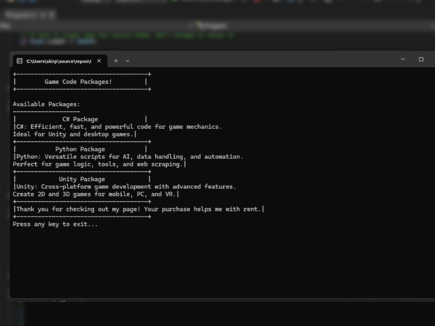Close the terminal tab

[99, 61]
